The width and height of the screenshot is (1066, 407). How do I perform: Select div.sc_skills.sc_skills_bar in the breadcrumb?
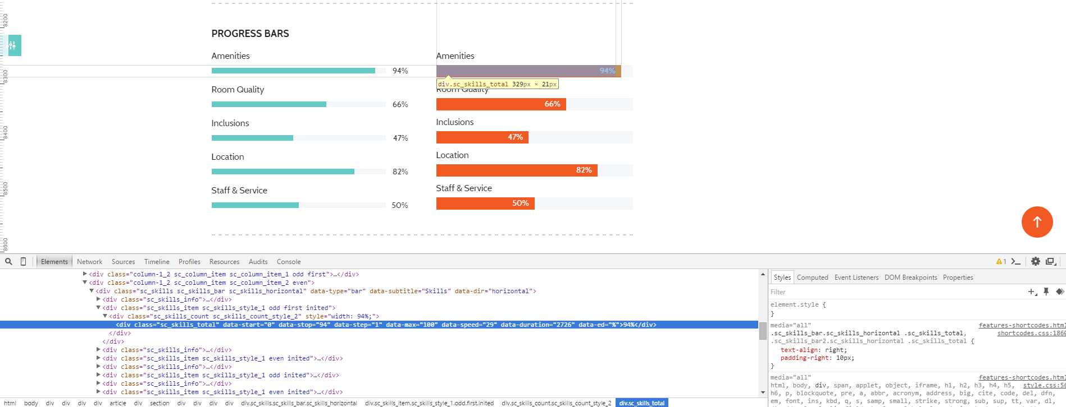click(299, 403)
